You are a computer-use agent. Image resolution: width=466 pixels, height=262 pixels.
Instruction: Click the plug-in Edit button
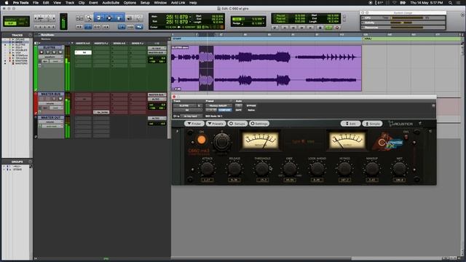(350, 124)
